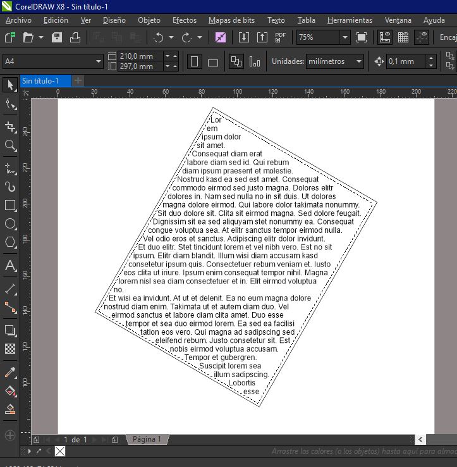Select the Color Eyedropper tool
Screen dimensions: 457x467
[10, 372]
